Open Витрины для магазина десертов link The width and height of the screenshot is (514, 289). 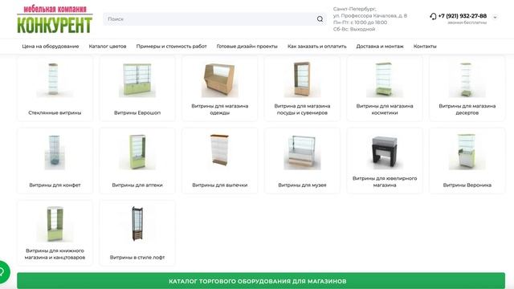click(467, 109)
